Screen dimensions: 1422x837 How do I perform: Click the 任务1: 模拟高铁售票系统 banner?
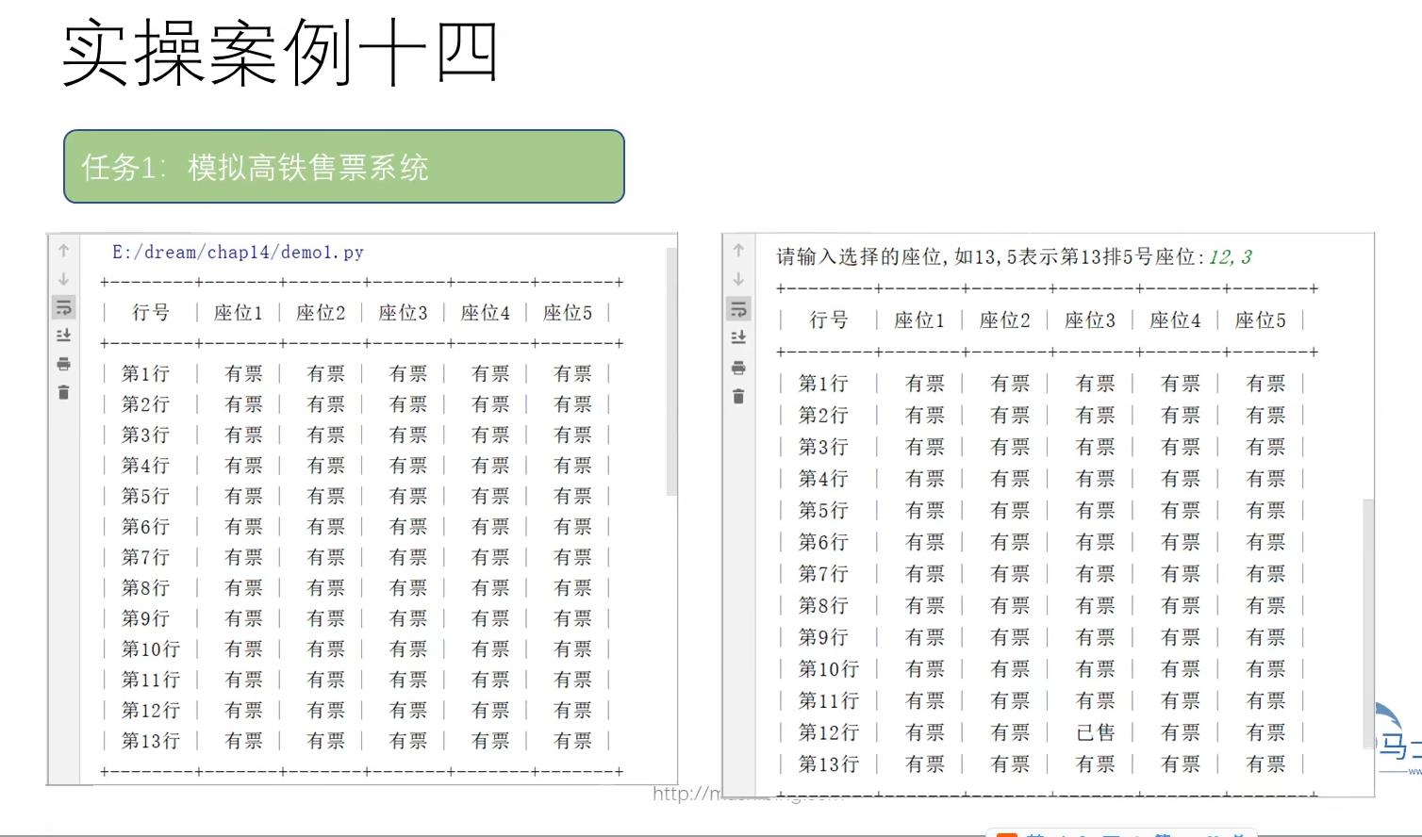click(x=344, y=167)
